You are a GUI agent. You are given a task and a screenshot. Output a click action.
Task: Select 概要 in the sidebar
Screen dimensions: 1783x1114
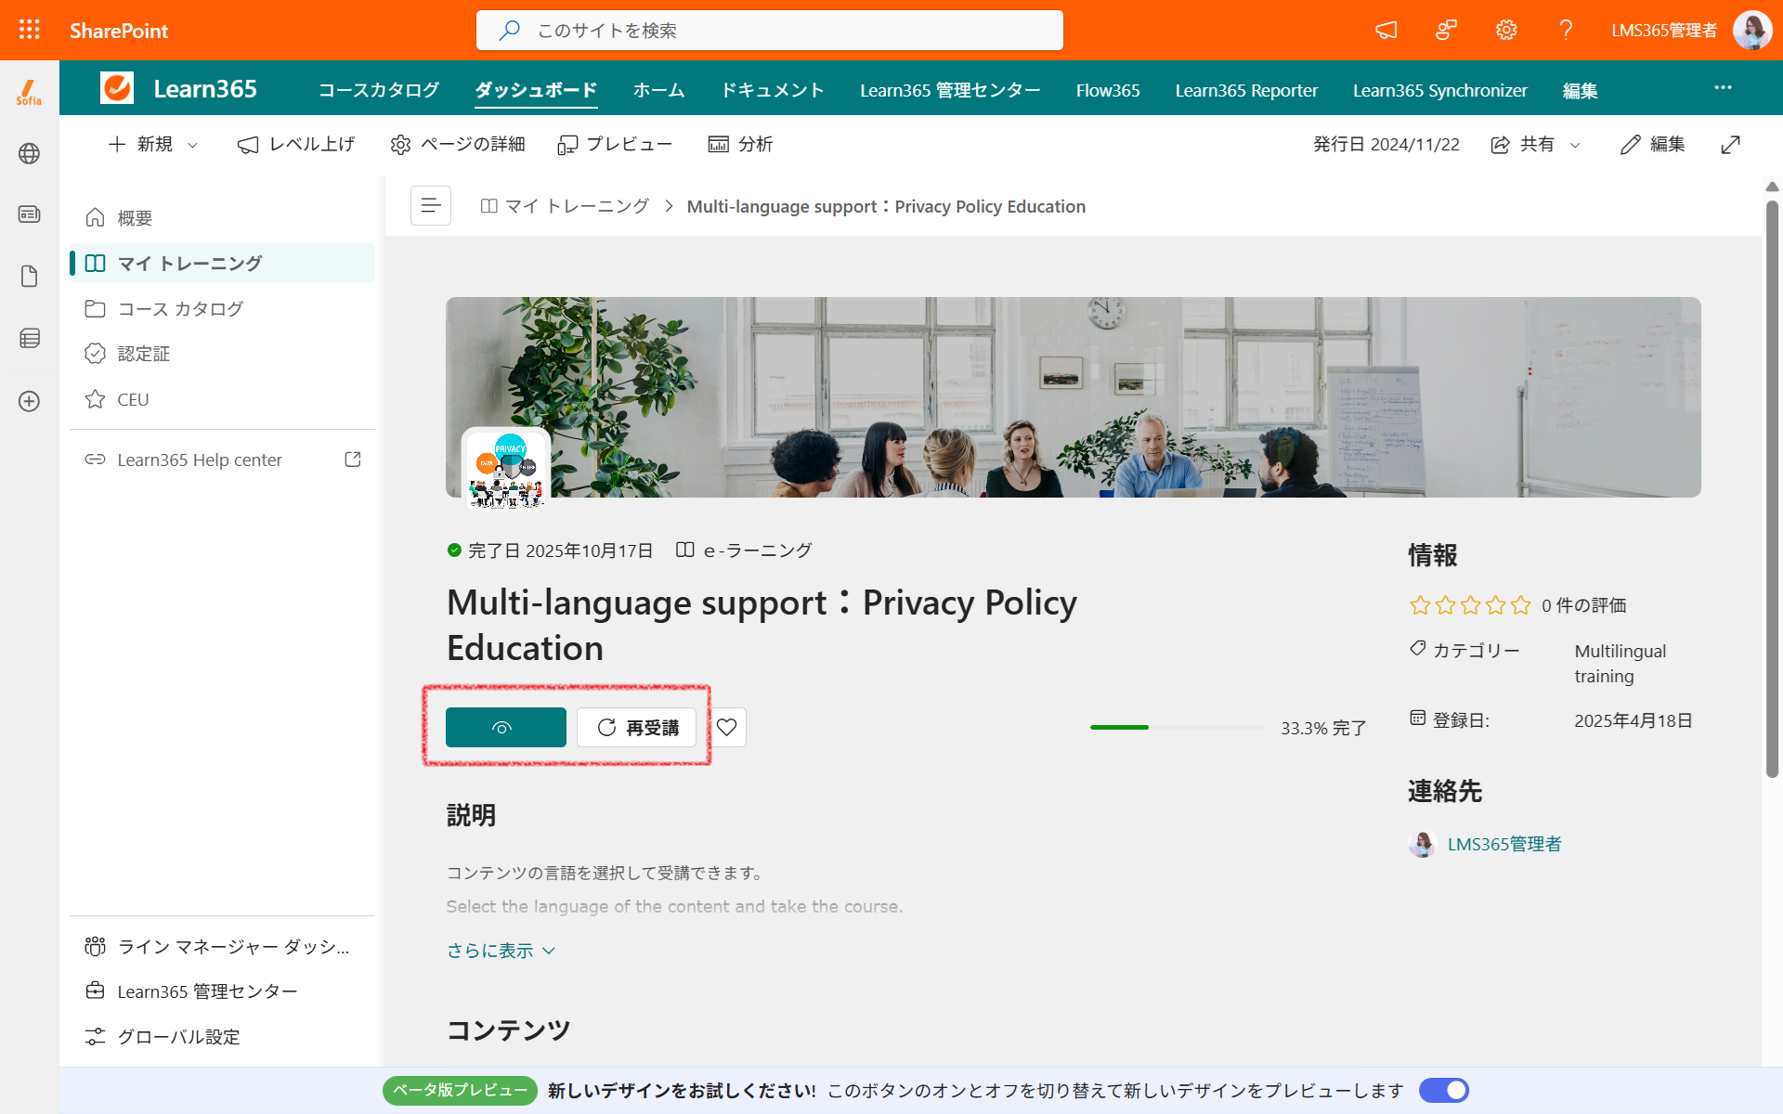coord(222,218)
